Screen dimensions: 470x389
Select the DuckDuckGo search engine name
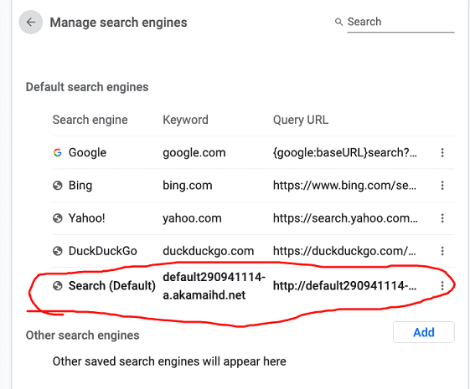coord(102,251)
